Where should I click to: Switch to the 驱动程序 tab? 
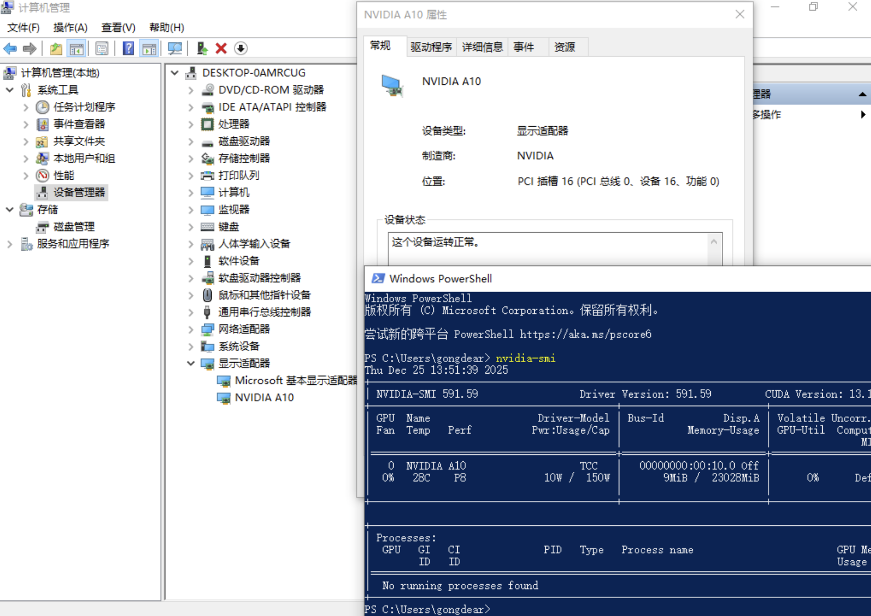431,47
